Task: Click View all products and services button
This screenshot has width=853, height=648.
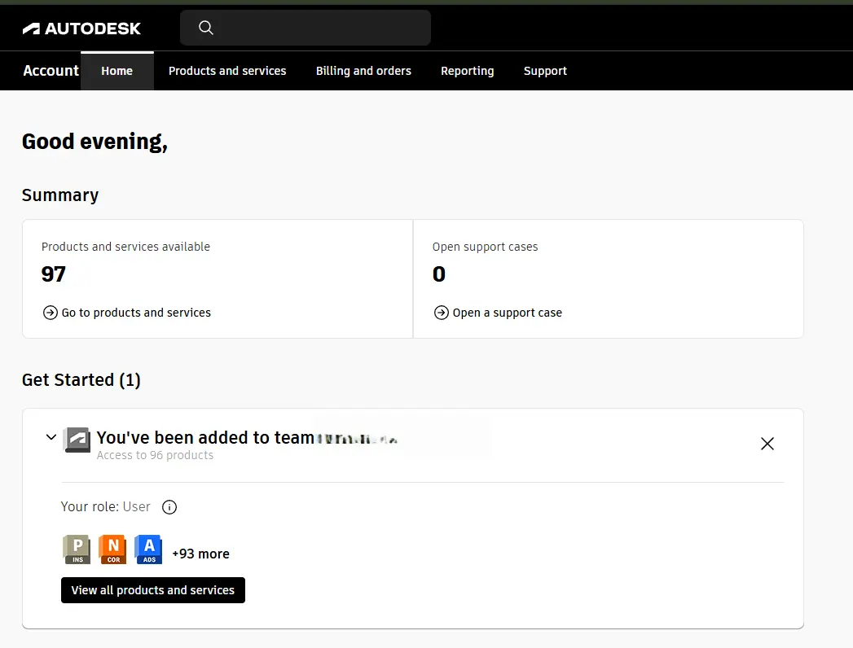Action: (153, 590)
